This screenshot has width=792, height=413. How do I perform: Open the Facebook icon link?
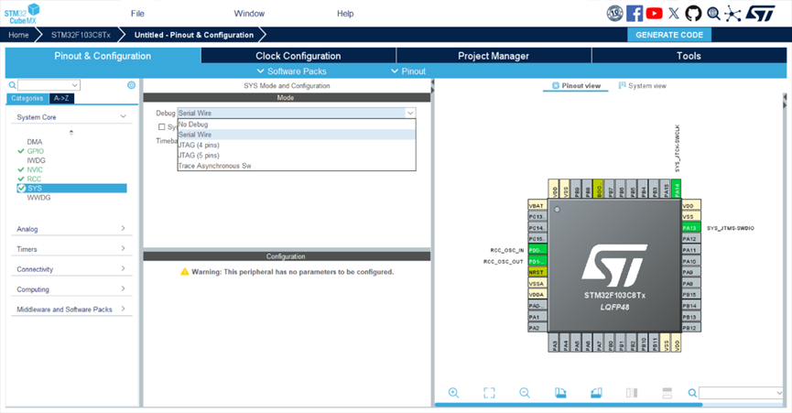(x=635, y=13)
